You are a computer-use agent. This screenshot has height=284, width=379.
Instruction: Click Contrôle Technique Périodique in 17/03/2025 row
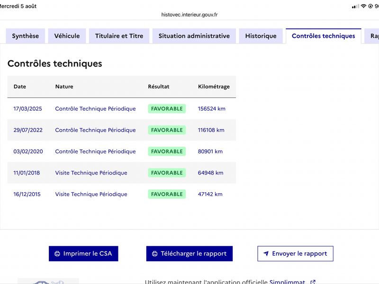click(x=96, y=109)
